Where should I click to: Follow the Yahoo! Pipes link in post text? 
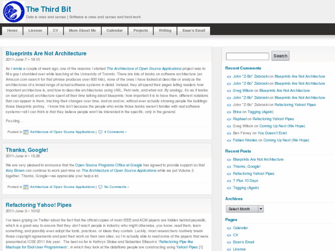coord(187,247)
